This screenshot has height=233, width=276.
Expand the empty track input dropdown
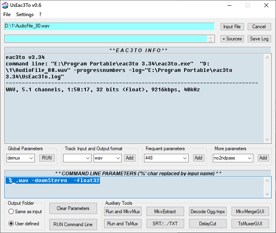pos(88,158)
